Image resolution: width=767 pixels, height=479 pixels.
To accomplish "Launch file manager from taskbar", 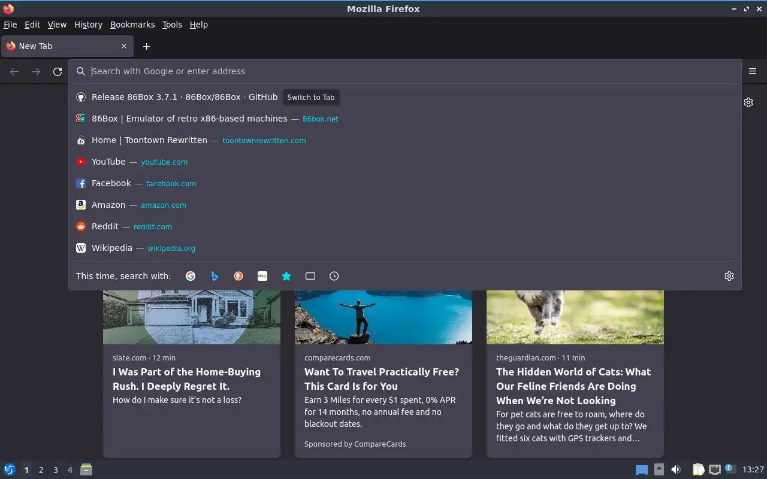I will 86,470.
